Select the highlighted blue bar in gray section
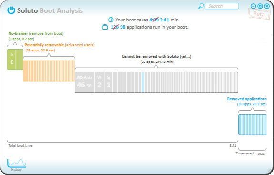 (143, 82)
